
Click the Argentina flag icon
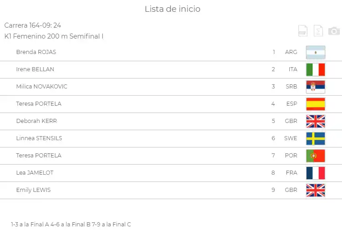point(316,52)
